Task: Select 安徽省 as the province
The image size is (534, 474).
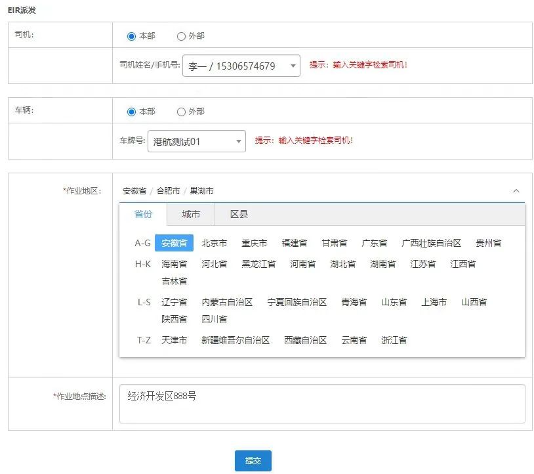Action: point(174,242)
